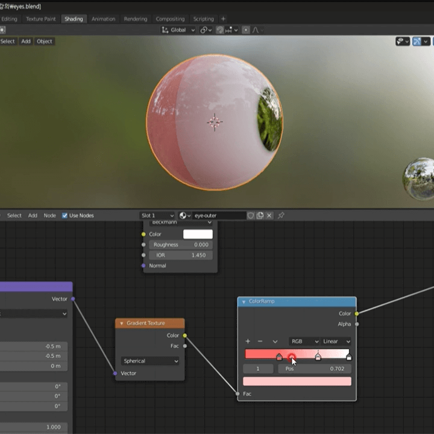The height and width of the screenshot is (434, 434).
Task: Click the fake user shield icon
Action: click(x=251, y=215)
